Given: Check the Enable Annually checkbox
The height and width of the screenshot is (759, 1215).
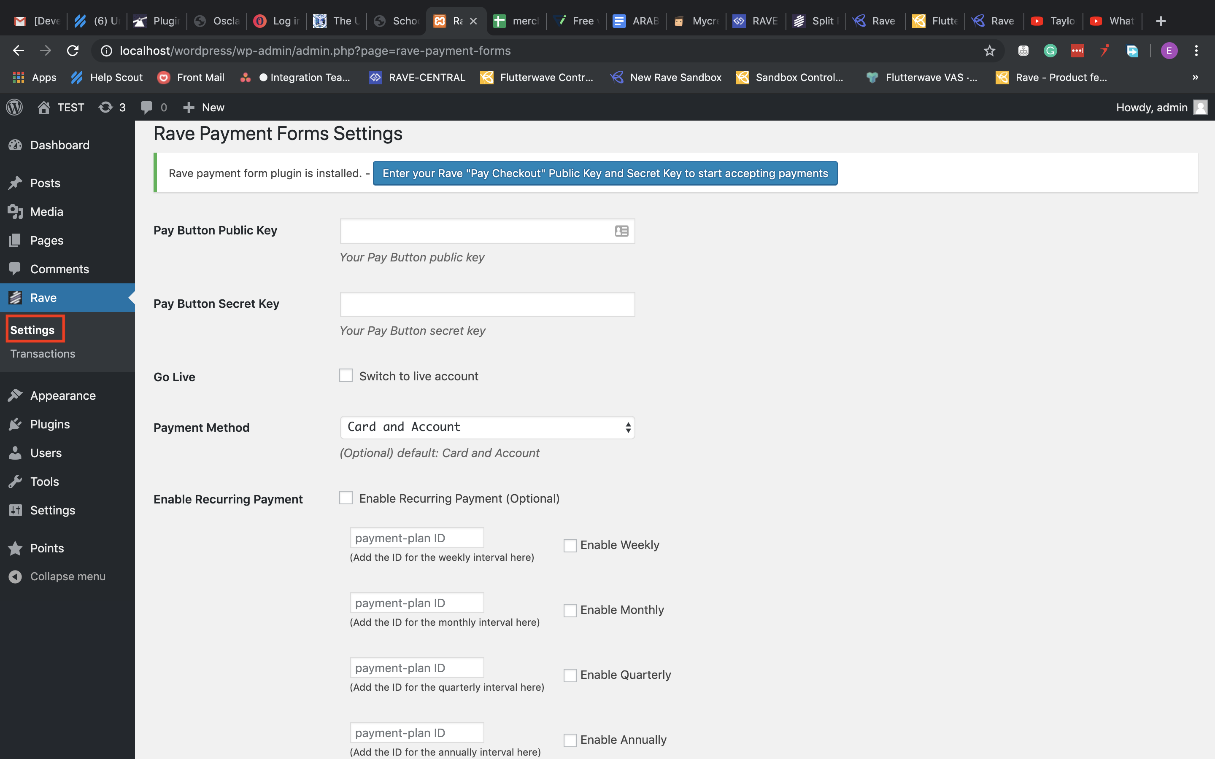Looking at the screenshot, I should (570, 740).
